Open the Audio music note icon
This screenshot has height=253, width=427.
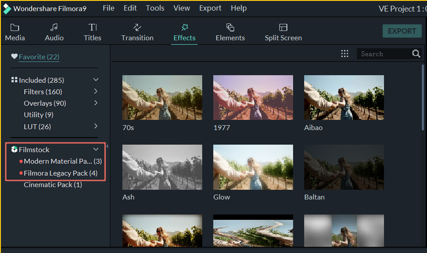(54, 27)
